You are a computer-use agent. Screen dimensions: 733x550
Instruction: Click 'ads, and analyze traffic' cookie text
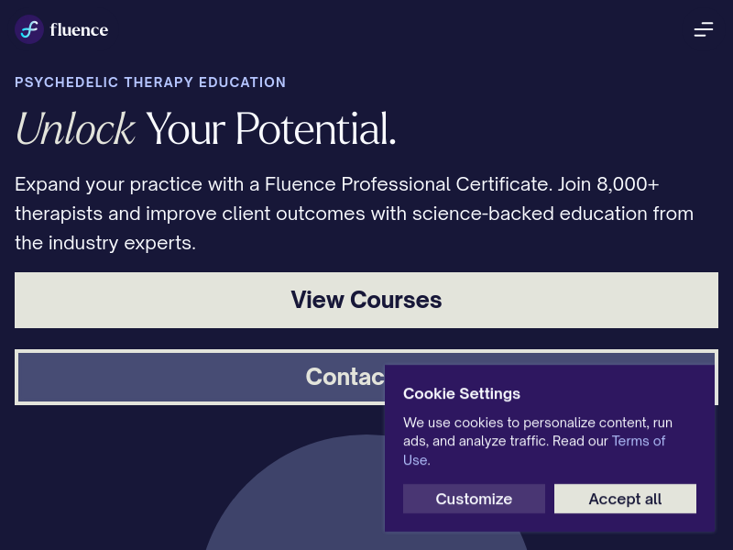tap(476, 441)
